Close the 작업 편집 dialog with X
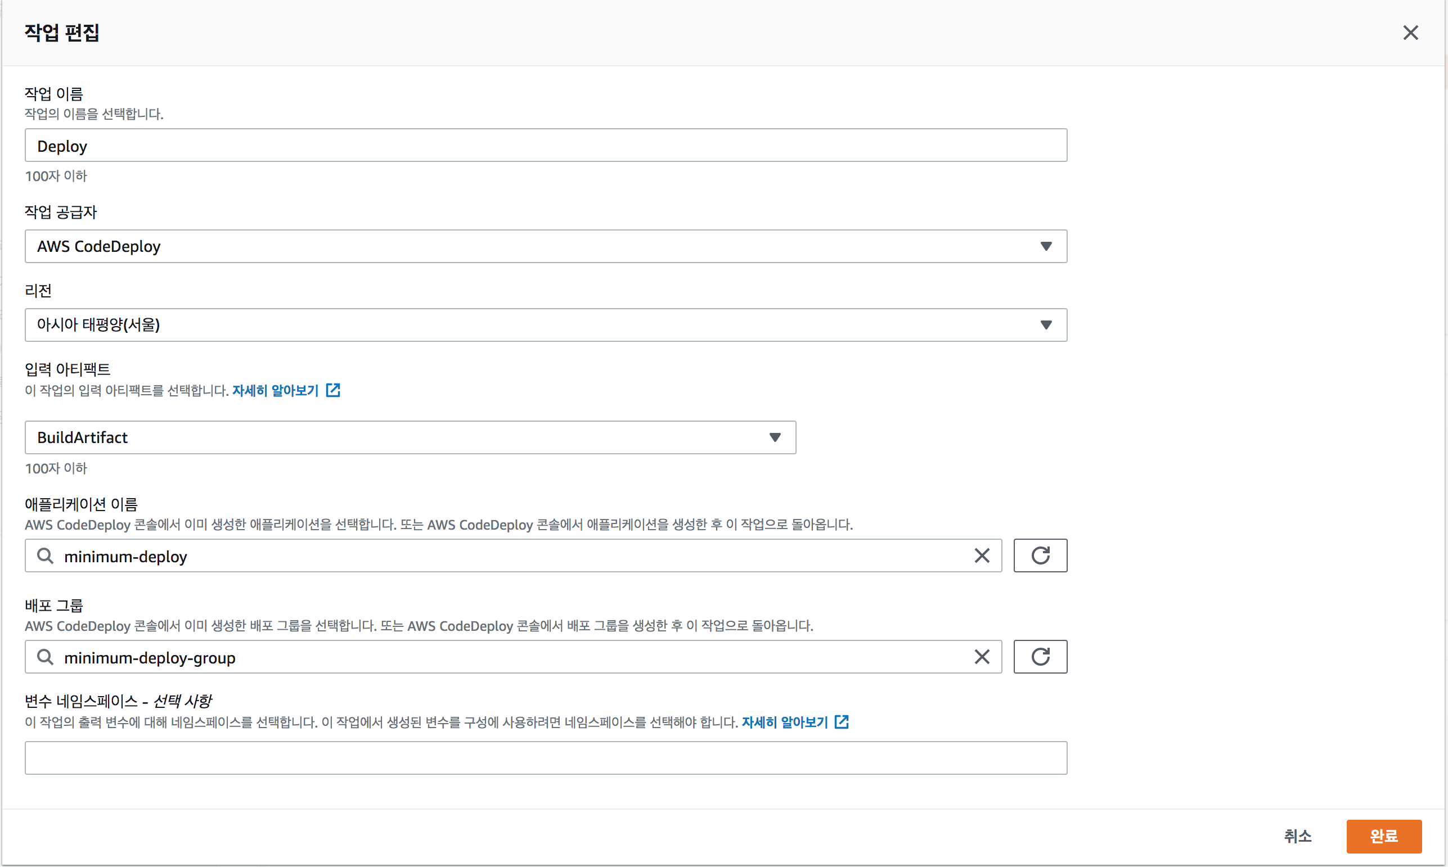 tap(1410, 33)
